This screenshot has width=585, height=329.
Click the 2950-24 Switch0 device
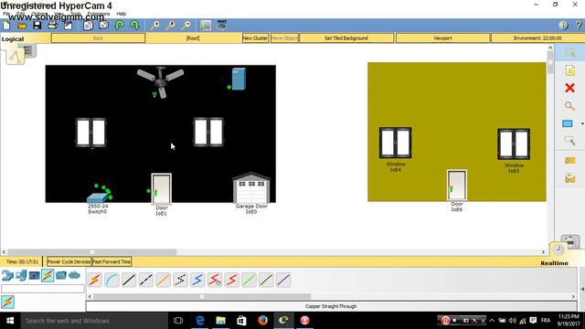click(98, 197)
